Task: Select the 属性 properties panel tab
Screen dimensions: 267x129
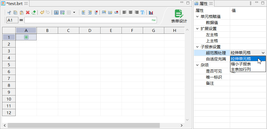Action: point(203,3)
